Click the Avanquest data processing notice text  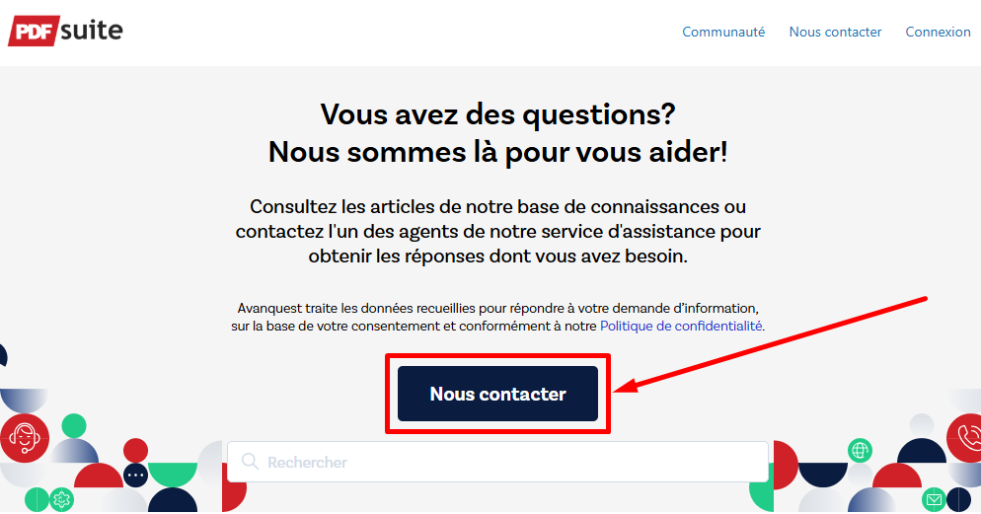click(498, 317)
